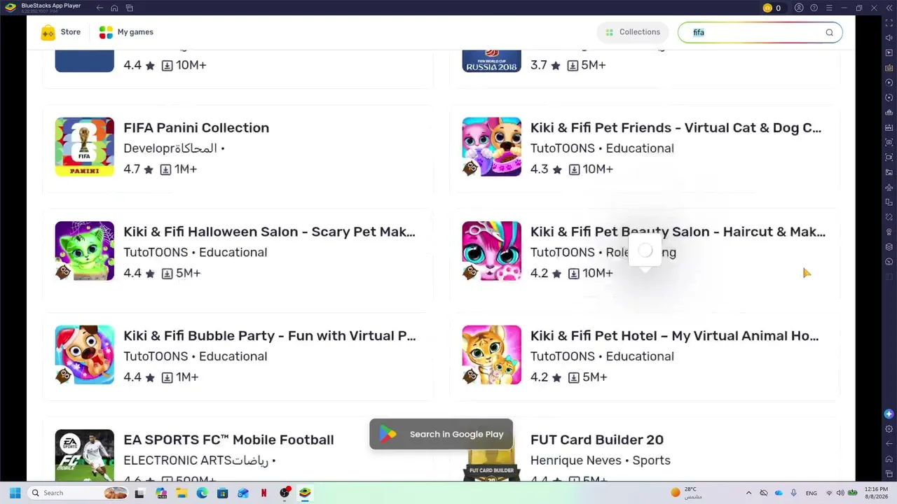Select FUT Card Builder 20 title

coord(597,440)
